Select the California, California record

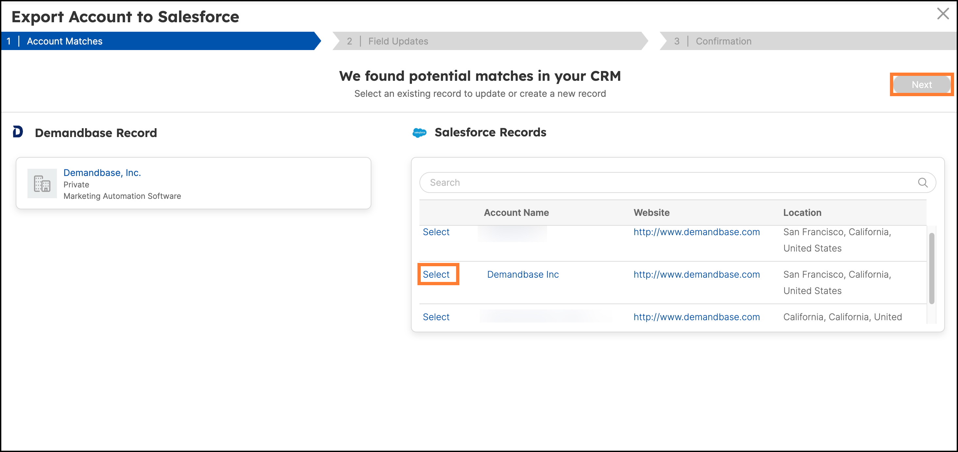436,317
